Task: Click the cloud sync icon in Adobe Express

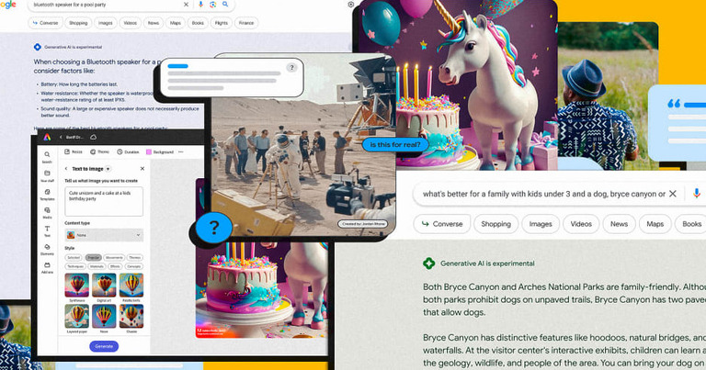Action: pos(93,137)
